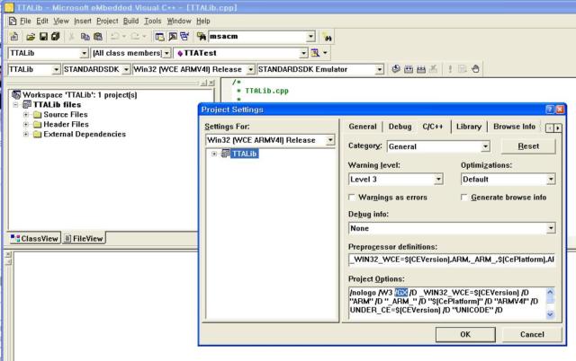Click the Cut scissors icon

(72, 36)
